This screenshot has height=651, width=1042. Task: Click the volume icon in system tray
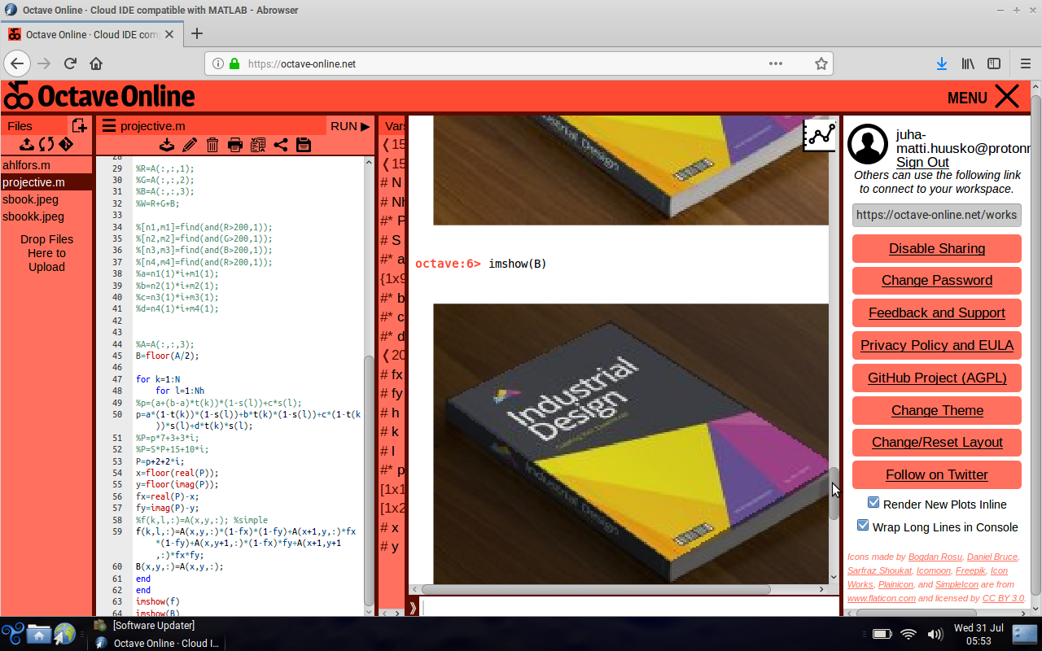pyautogui.click(x=935, y=634)
